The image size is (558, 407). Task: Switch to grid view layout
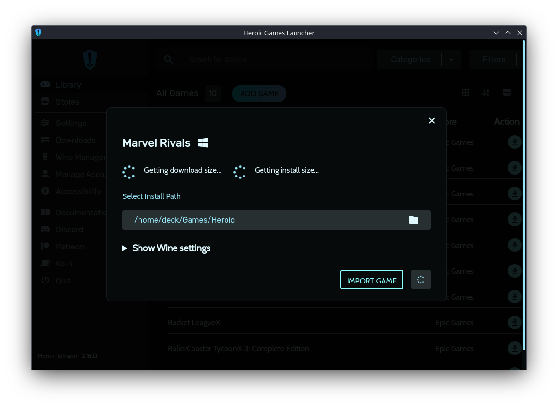click(x=466, y=92)
